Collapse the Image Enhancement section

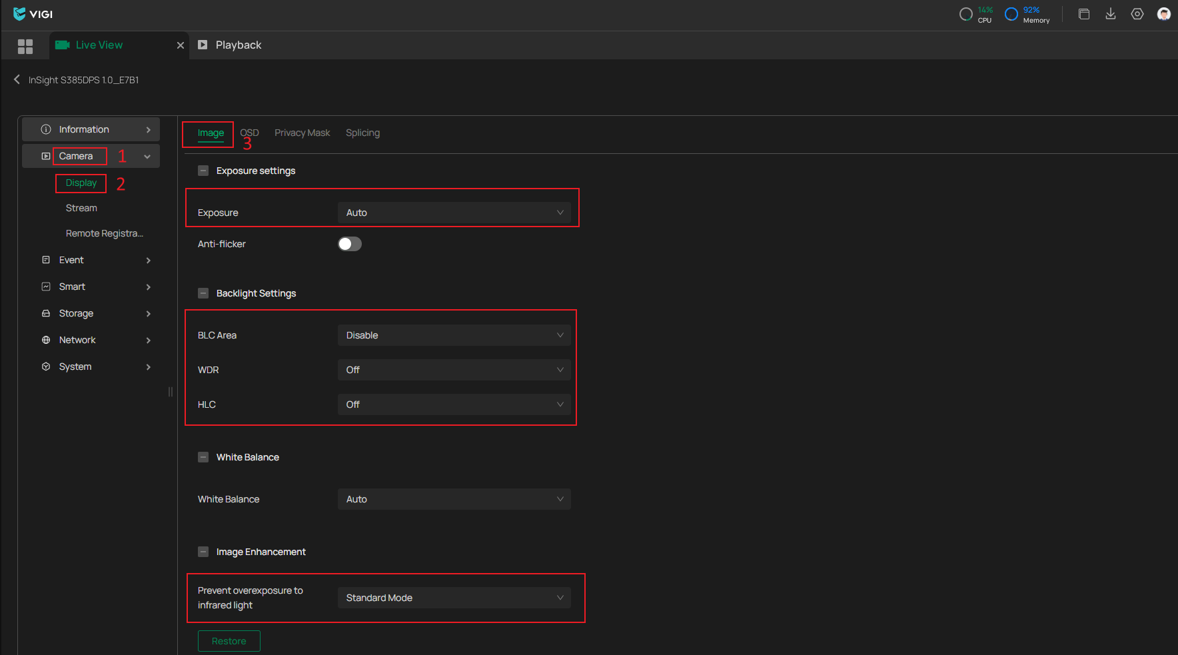[203, 552]
